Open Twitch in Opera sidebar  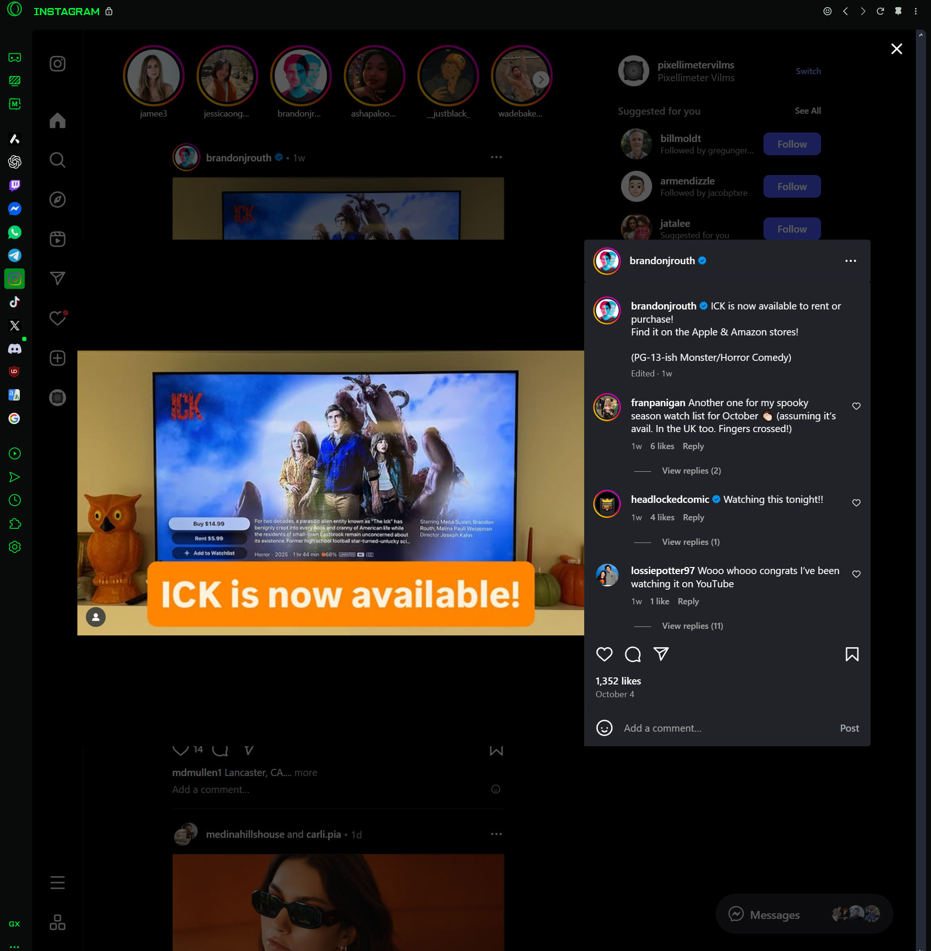tap(15, 185)
